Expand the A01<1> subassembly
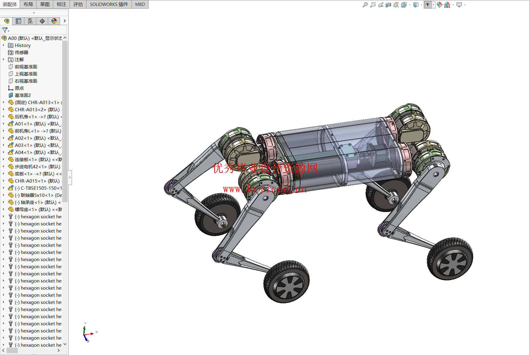Screen dimensions: 529x355 4,124
